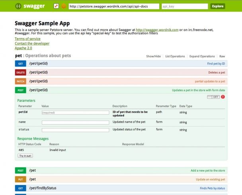Click the swagger logo icon
This screenshot has width=242, height=195.
(x=18, y=6)
